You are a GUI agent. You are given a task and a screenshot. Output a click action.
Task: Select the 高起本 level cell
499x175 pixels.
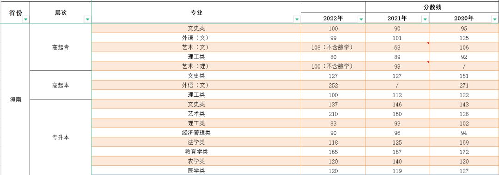point(61,85)
